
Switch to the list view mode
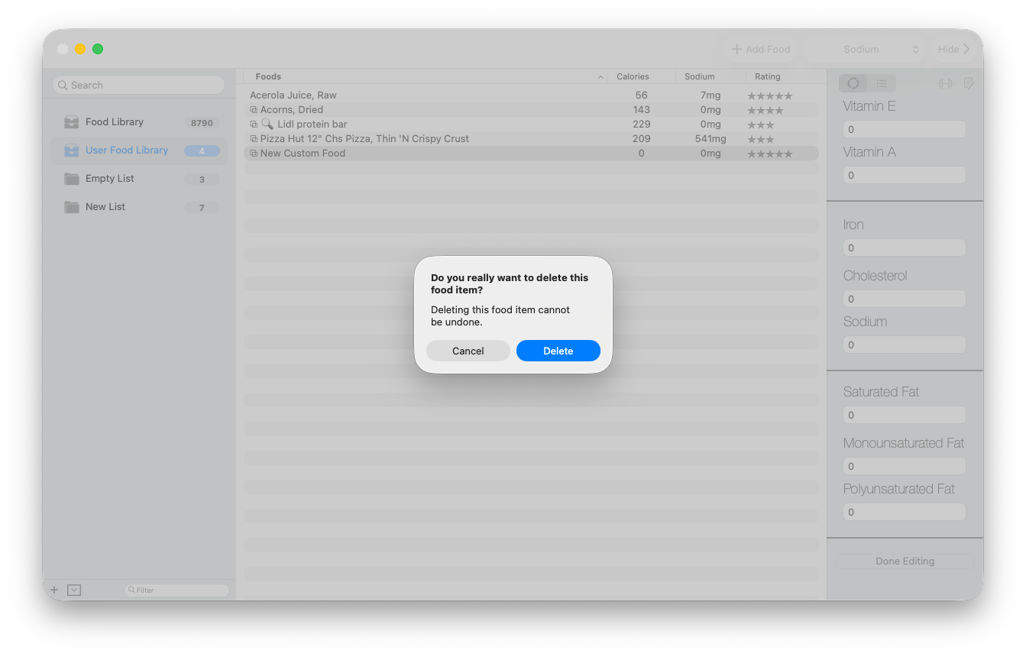coord(882,83)
